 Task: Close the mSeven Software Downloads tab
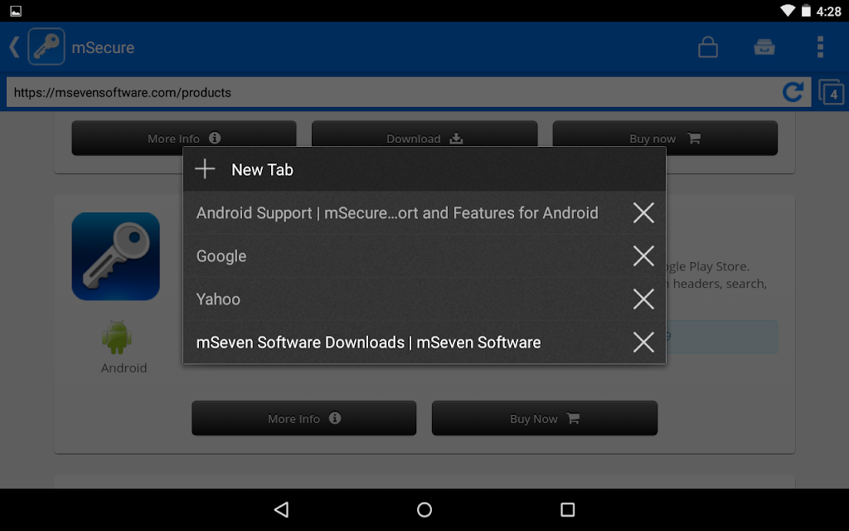643,343
